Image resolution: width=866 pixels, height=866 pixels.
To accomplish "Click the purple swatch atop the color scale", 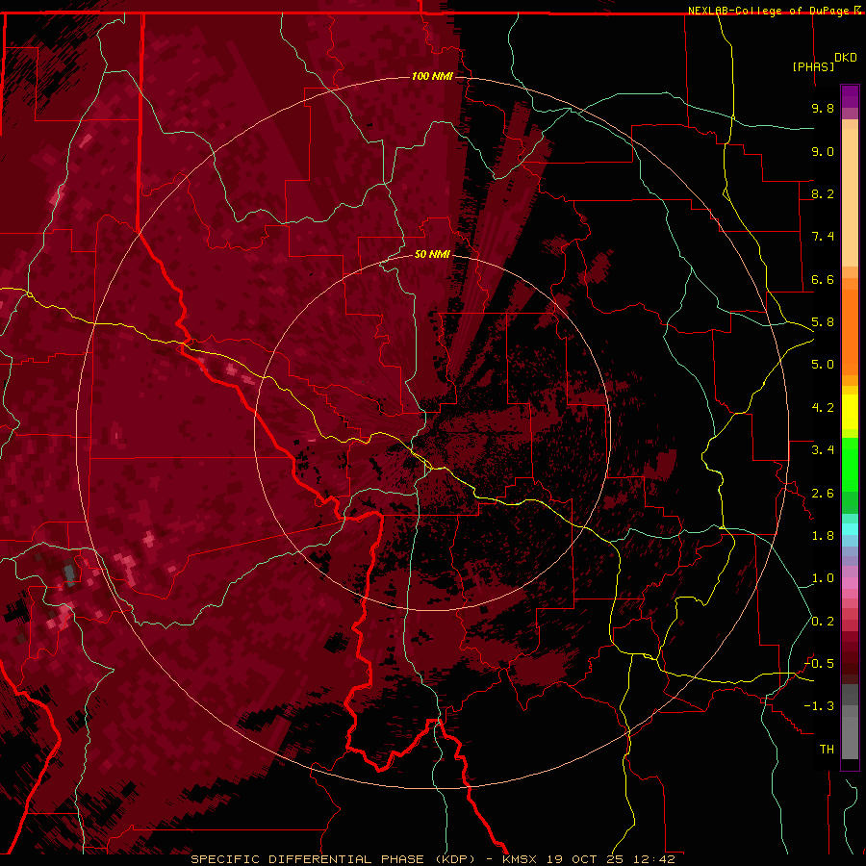I will coord(850,96).
